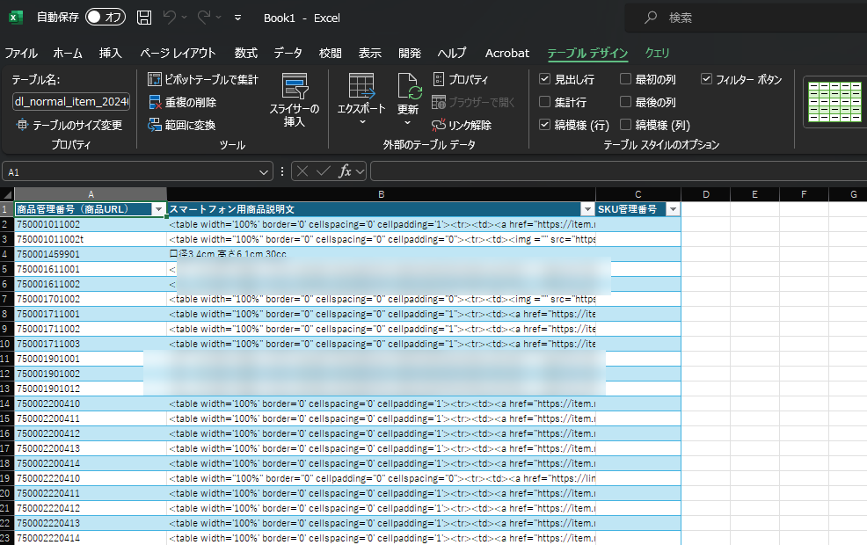Viewport: 867px width, 545px height.
Task: Open filter dropdown for SKU管理番号 column
Action: (673, 209)
